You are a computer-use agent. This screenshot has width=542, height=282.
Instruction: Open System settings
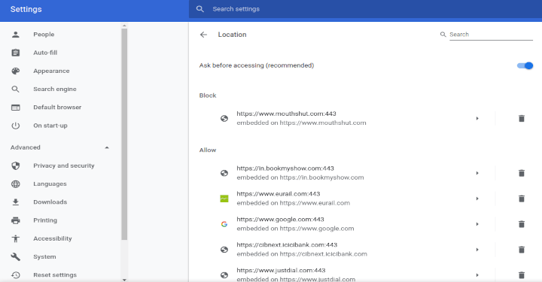(x=44, y=256)
